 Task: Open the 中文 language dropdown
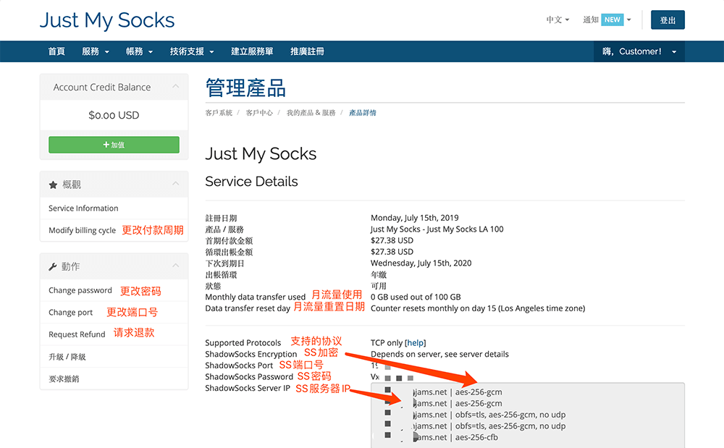tap(557, 20)
